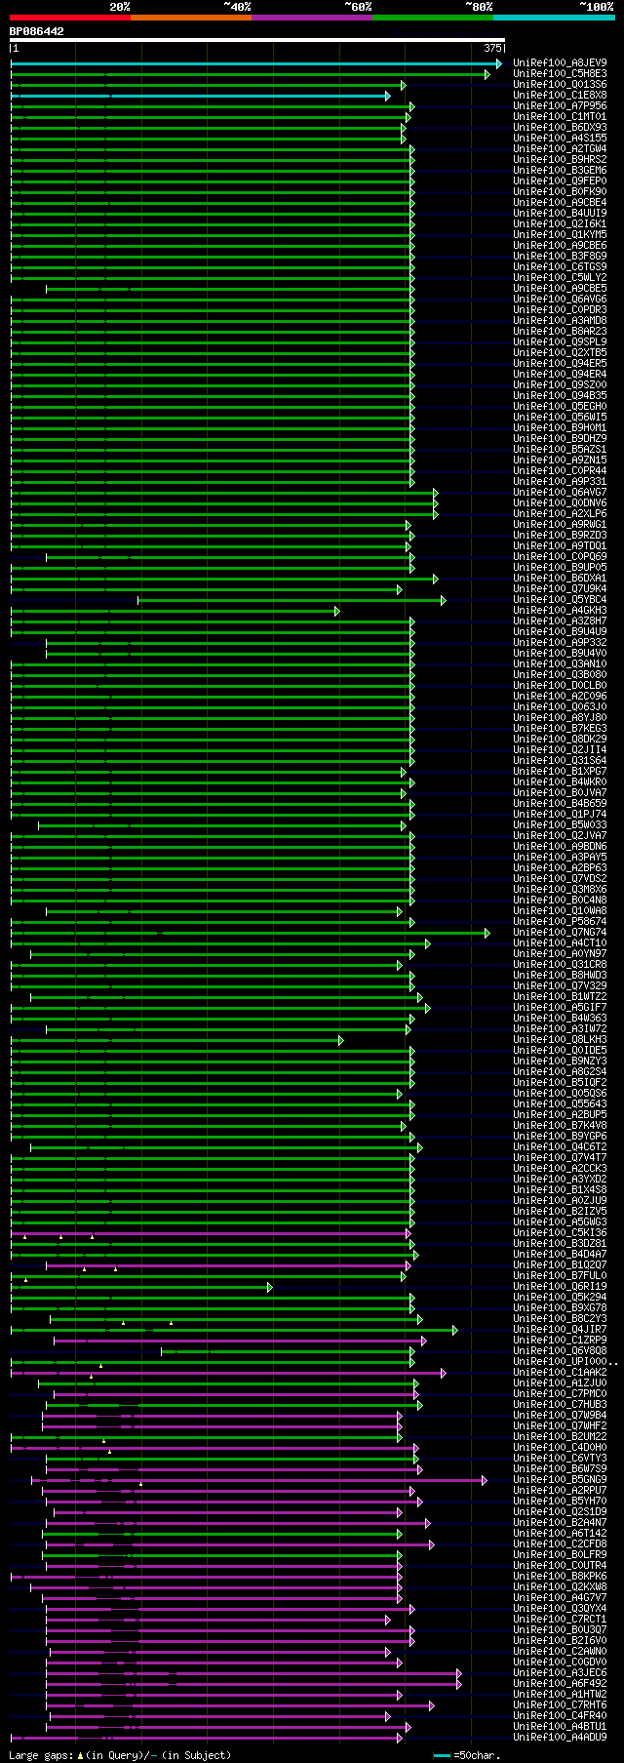Click the cyan alignment bar for UniRef100_A8JEV9
The width and height of the screenshot is (624, 1763).
point(256,63)
